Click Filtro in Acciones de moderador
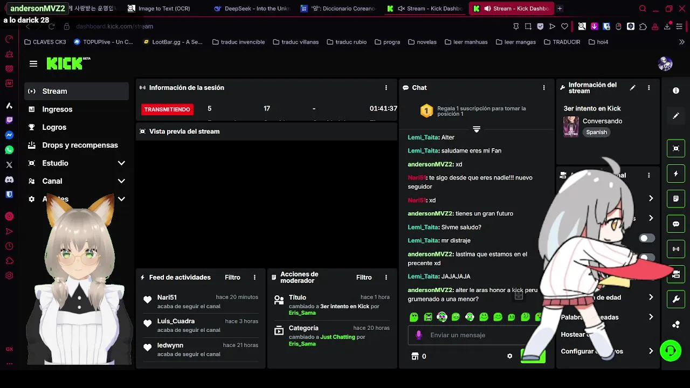 (364, 278)
